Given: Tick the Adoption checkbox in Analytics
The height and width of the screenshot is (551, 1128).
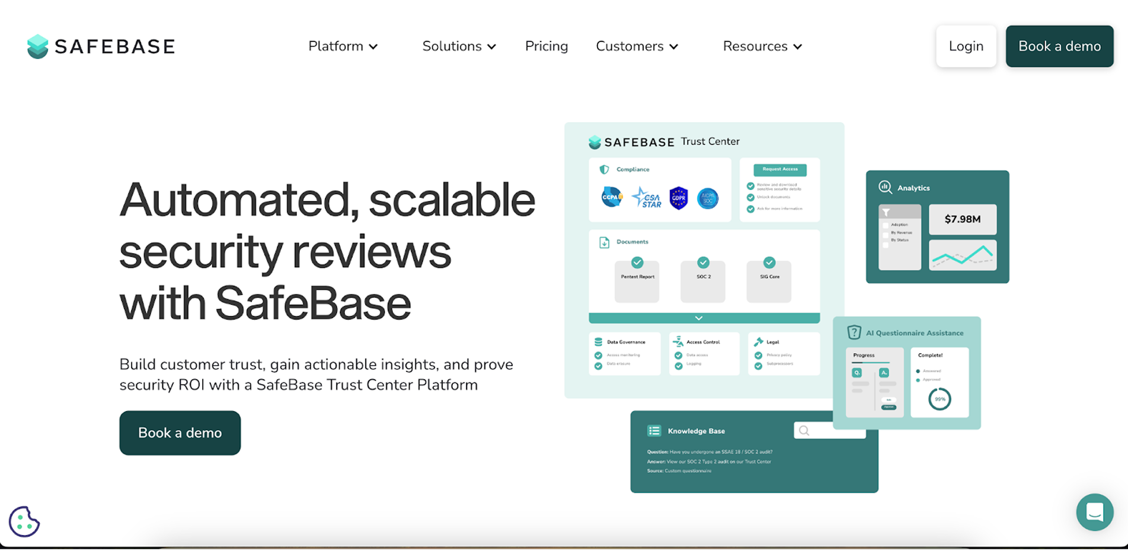Looking at the screenshot, I should pos(886,225).
